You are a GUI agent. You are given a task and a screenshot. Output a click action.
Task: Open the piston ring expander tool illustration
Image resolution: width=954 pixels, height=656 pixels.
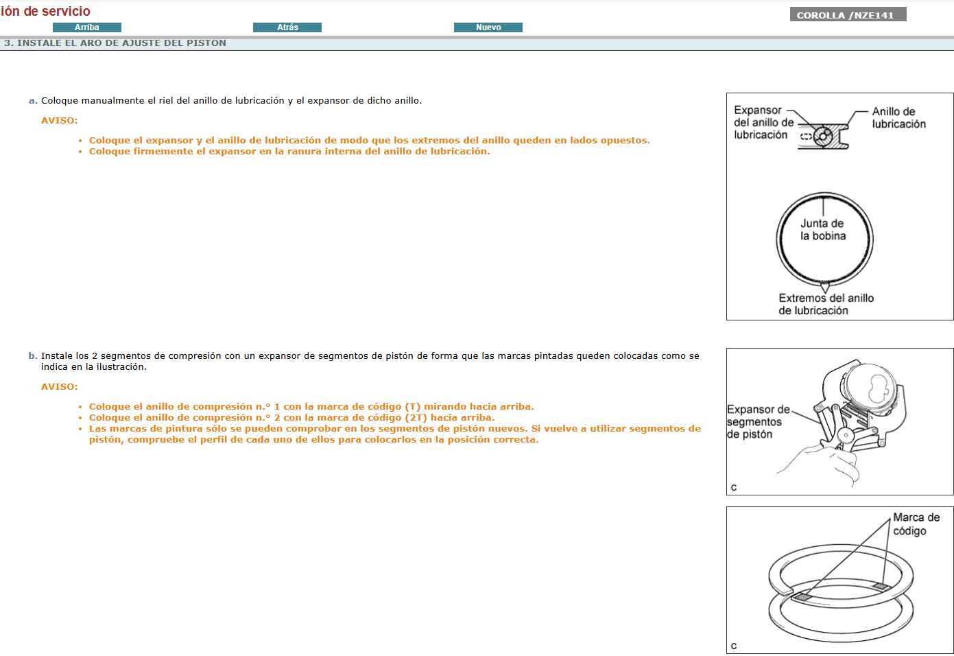pyautogui.click(x=839, y=421)
